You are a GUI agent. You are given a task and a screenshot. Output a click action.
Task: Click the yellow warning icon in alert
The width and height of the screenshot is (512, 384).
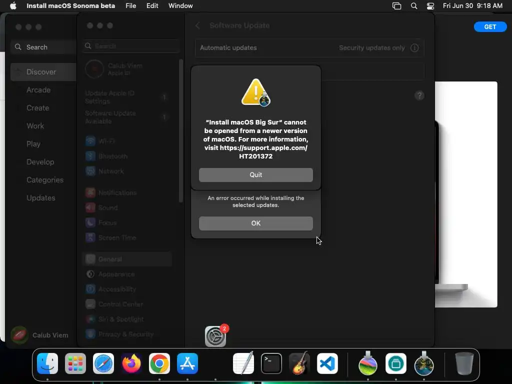[255, 92]
